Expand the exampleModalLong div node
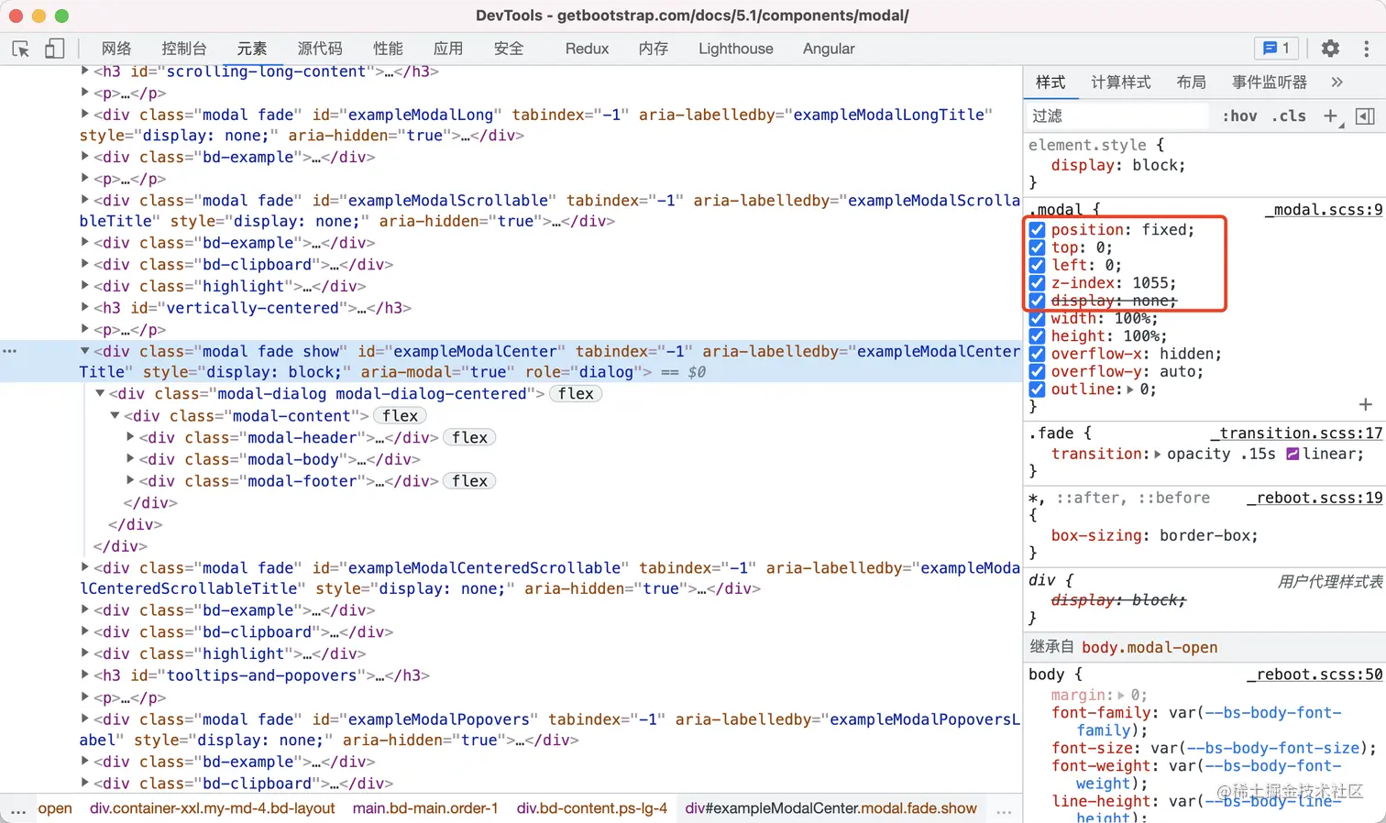This screenshot has height=823, width=1386. 85,115
